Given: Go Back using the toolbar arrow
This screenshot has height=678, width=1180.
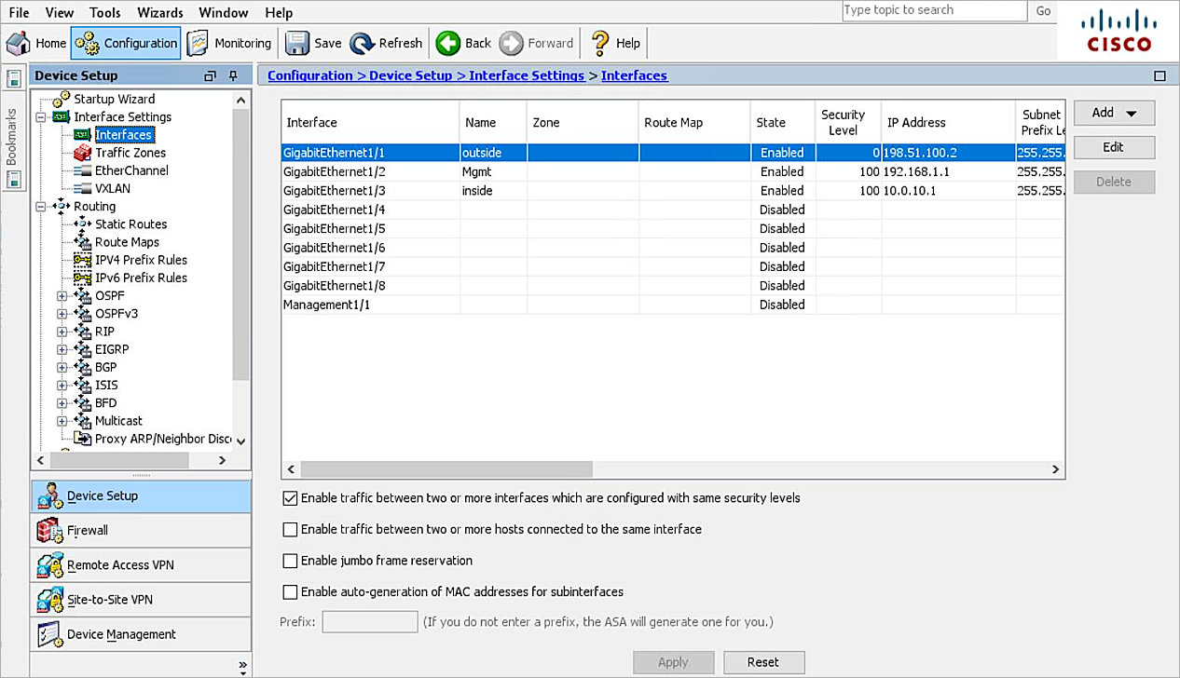Looking at the screenshot, I should 462,43.
